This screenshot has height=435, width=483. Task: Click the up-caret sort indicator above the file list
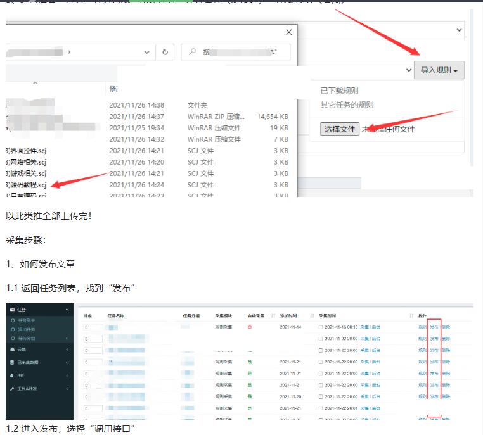click(35, 82)
